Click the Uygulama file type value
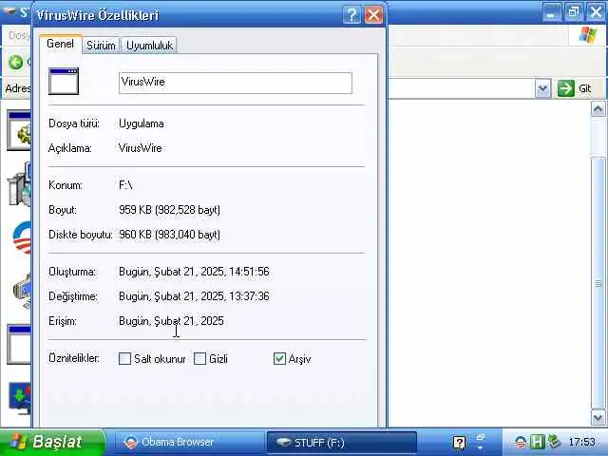Viewport: 608px width, 456px height. pos(142,123)
